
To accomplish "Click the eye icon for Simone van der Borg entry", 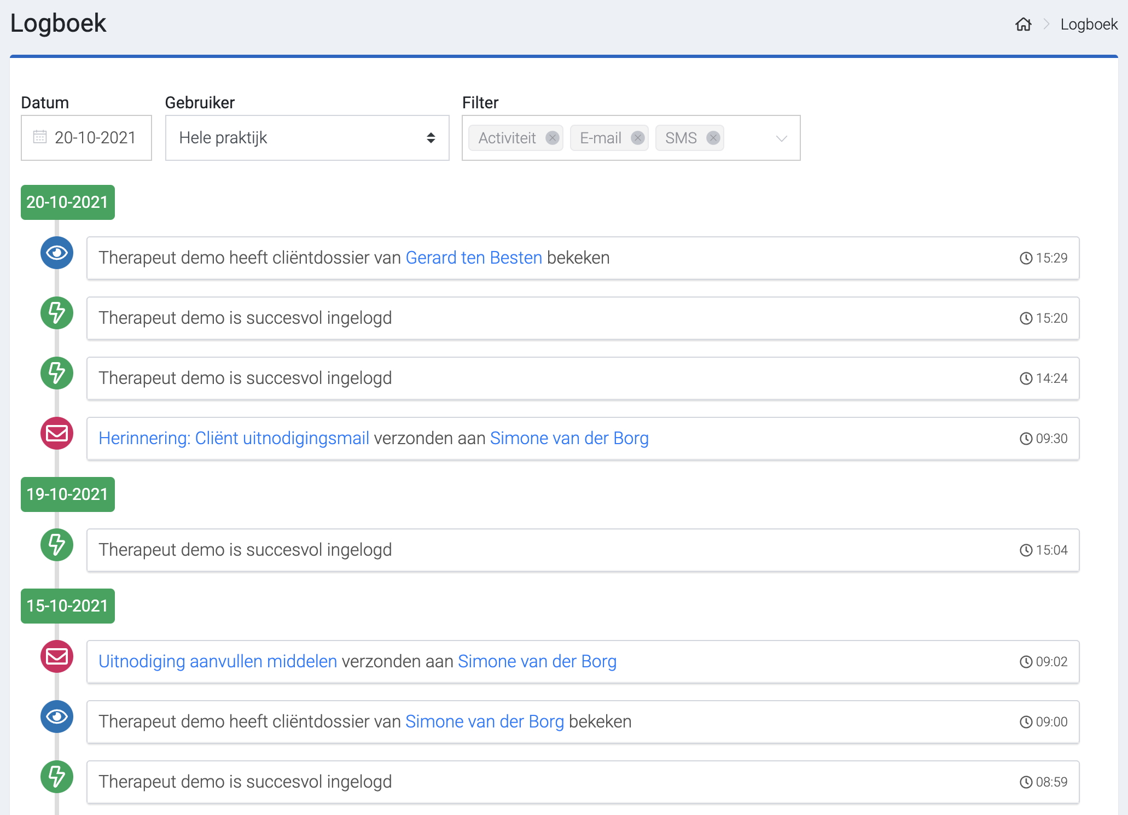I will (x=57, y=717).
